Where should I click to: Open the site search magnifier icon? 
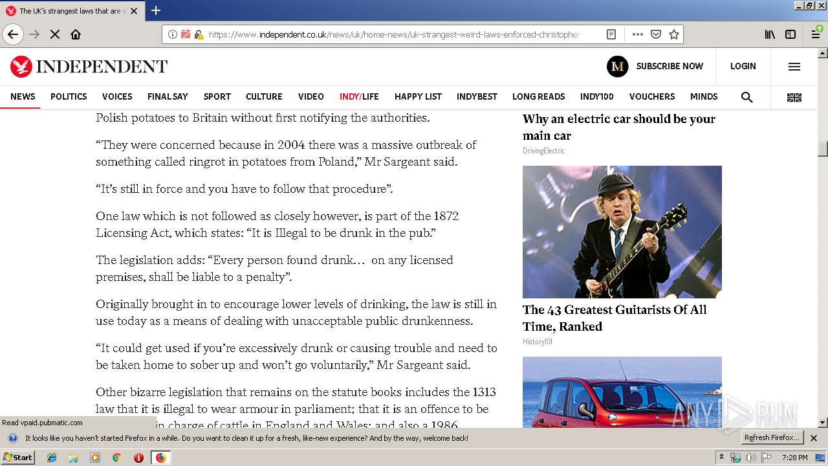pyautogui.click(x=747, y=97)
